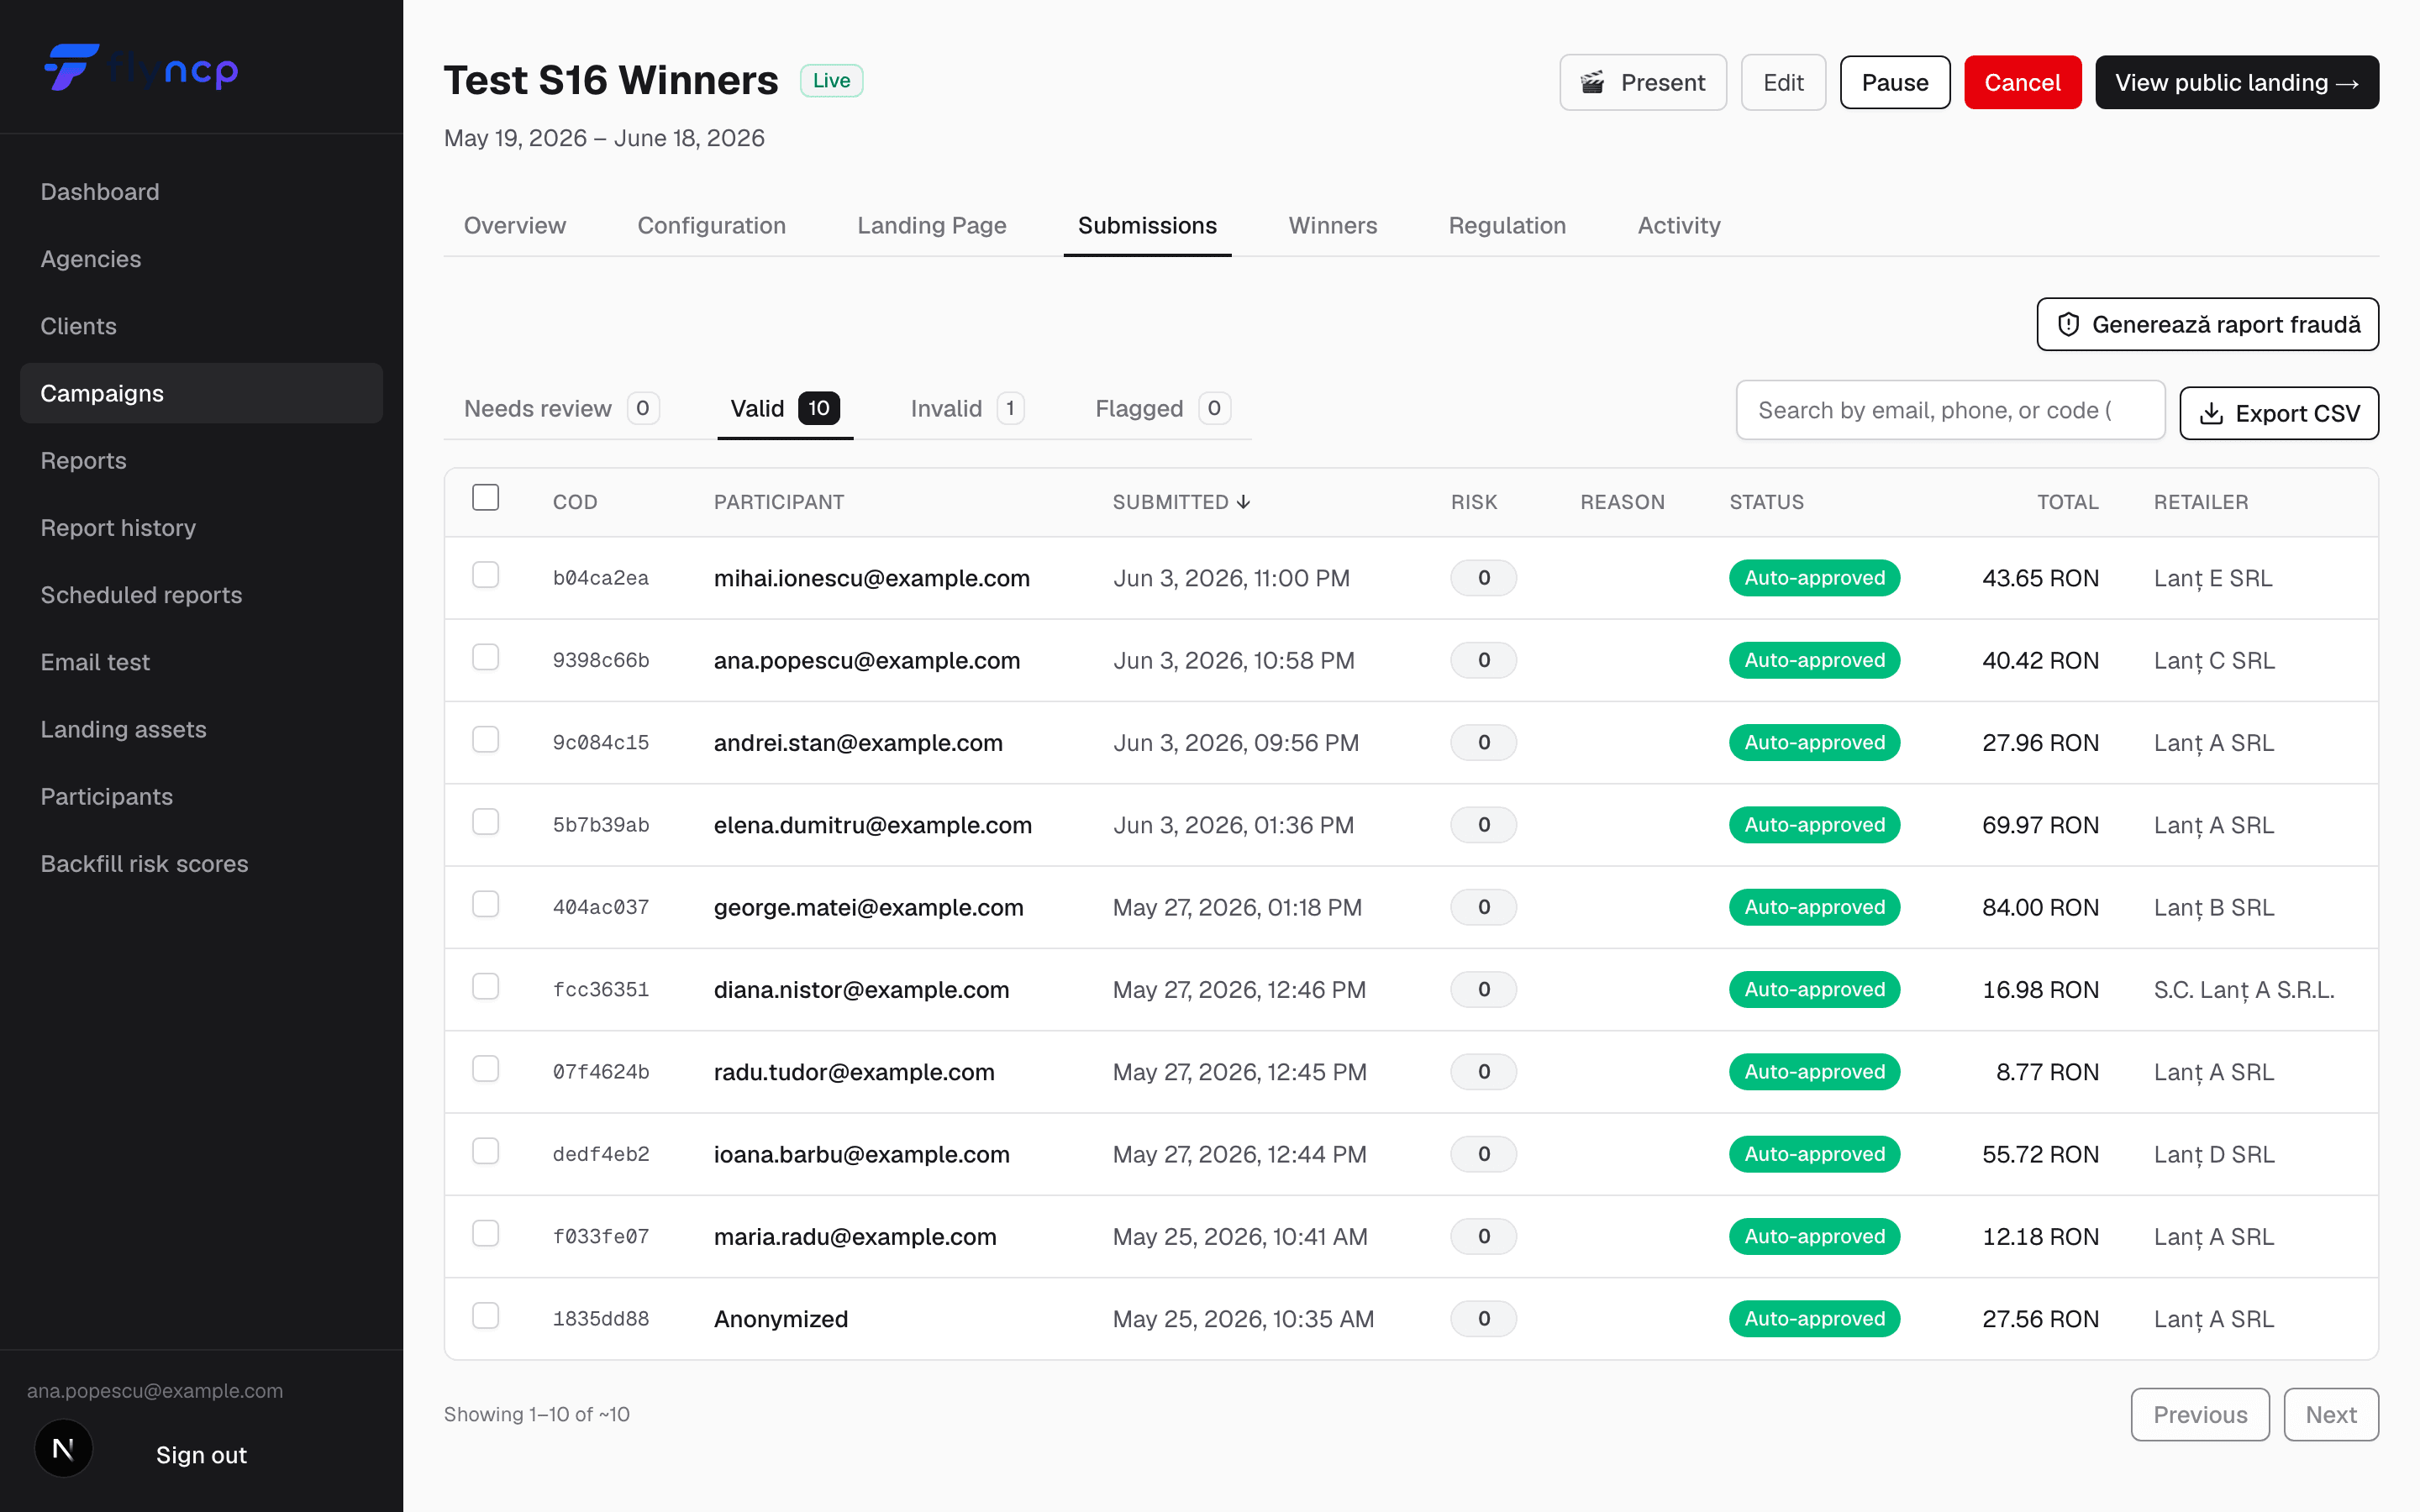Screen dimensions: 2420x1512
Task: Focus the search by email field
Action: pos(1950,410)
